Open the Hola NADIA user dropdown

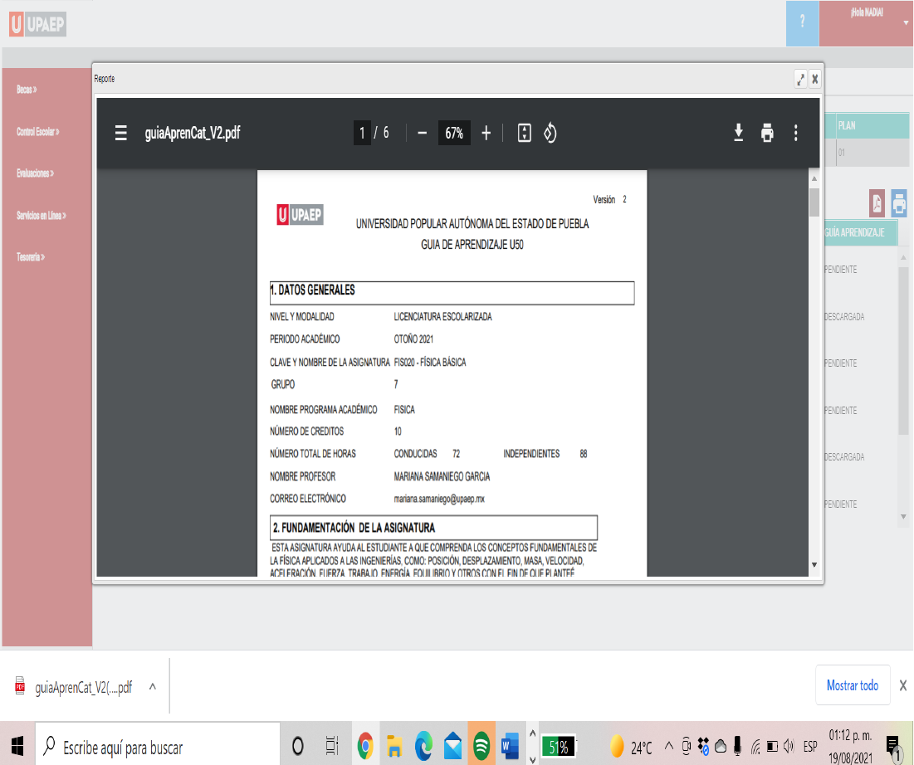pyautogui.click(x=866, y=22)
